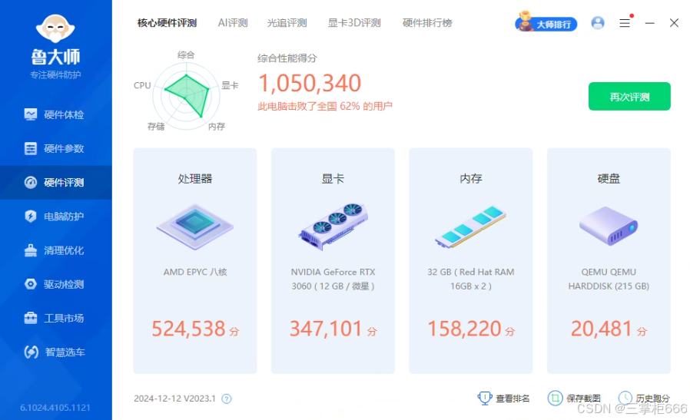
Task: Click the 保存截图 link
Action: [x=574, y=398]
